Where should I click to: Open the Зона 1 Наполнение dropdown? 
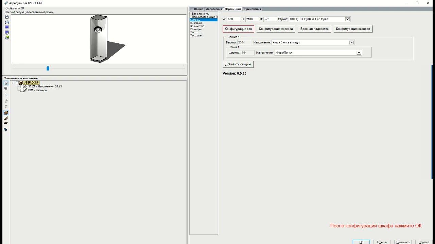coord(359,53)
